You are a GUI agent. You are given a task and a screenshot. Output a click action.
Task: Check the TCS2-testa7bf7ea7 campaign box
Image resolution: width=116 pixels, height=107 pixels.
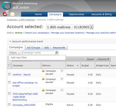[9, 94]
